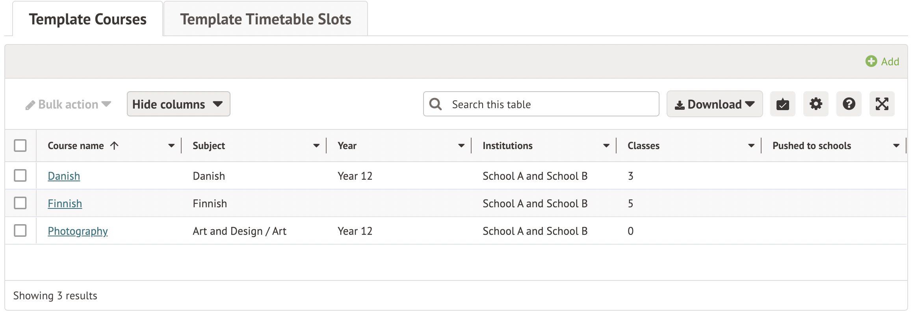This screenshot has height=317, width=914.
Task: Expand the Bulk action menu
Action: (x=68, y=105)
